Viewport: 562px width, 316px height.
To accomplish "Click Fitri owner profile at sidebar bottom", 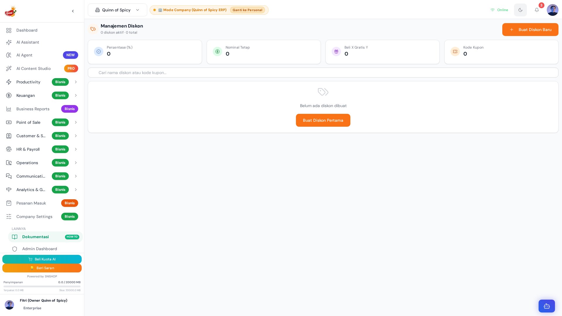I will point(42,304).
